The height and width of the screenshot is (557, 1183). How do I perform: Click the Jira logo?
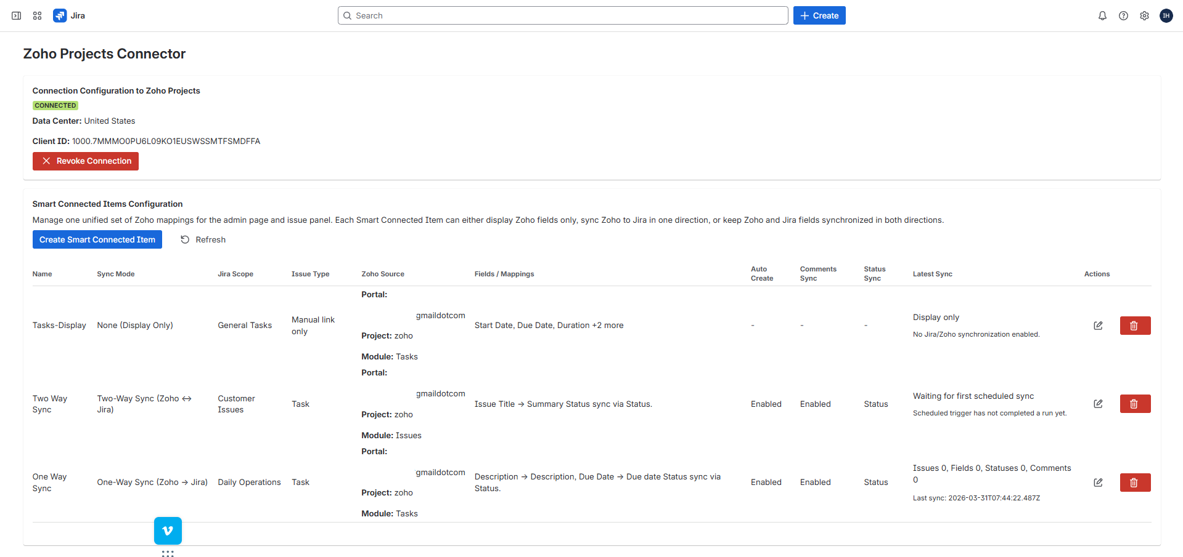click(60, 15)
